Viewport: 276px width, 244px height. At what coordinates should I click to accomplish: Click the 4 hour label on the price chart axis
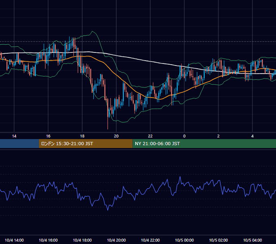click(x=252, y=136)
